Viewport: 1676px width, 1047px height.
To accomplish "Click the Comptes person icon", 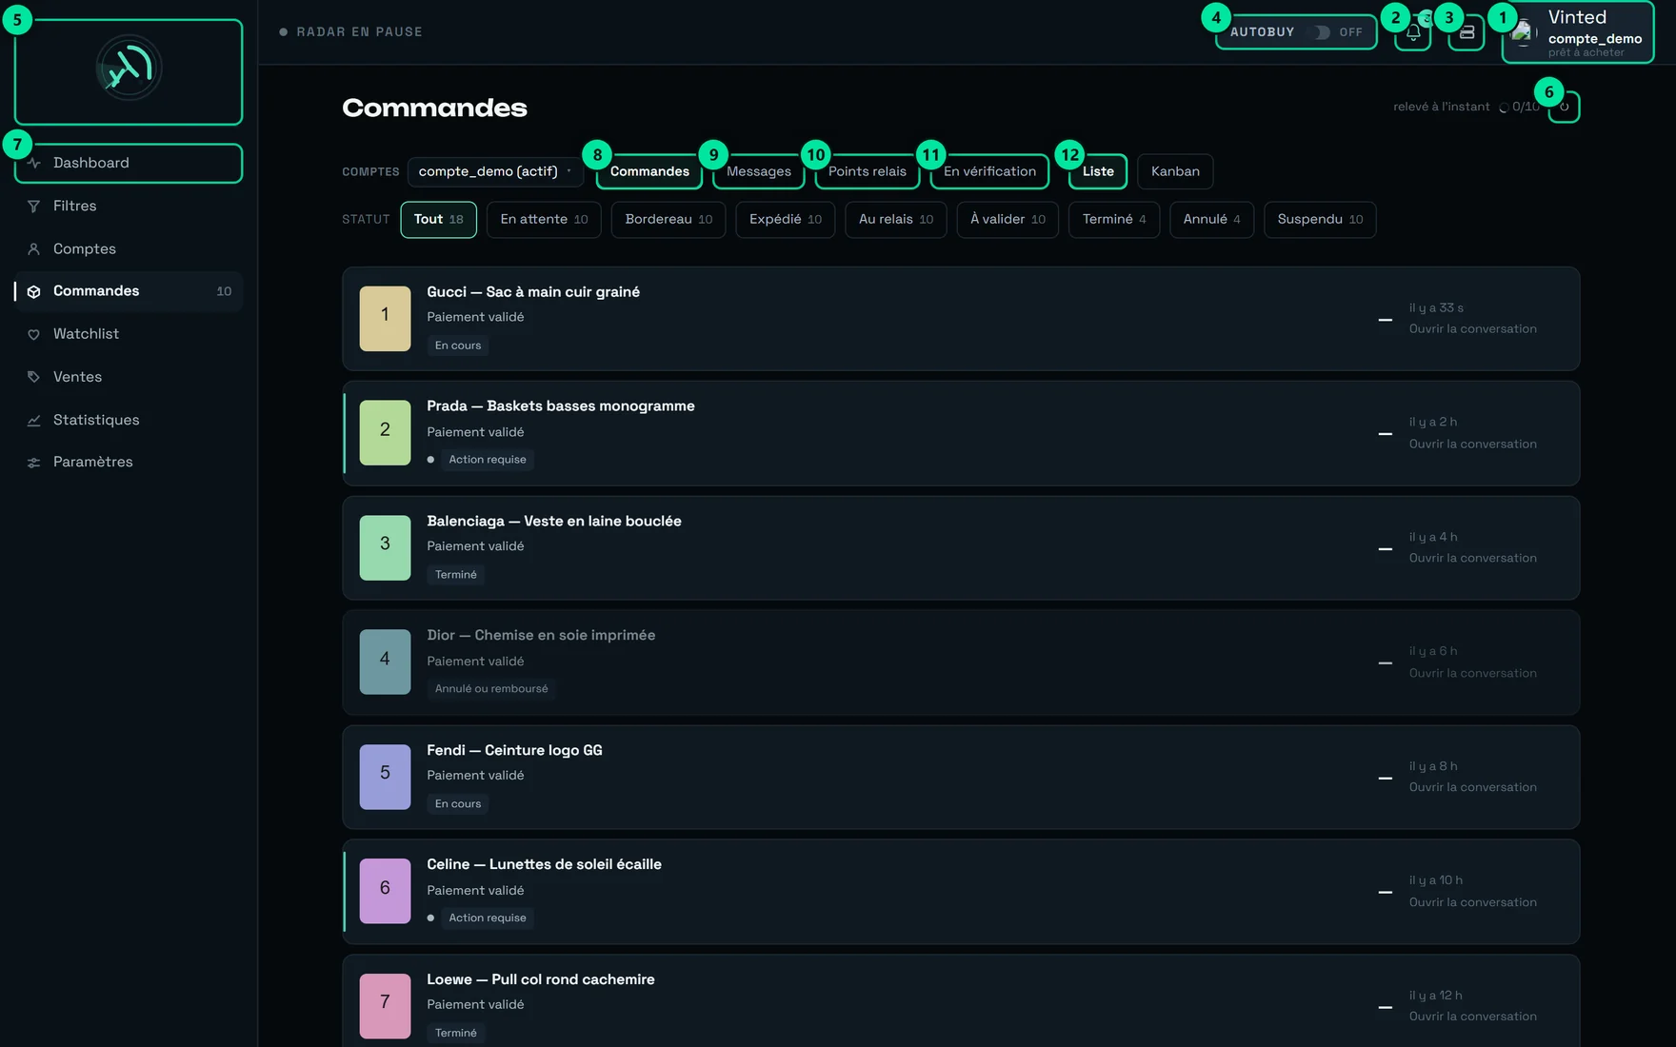I will [x=33, y=248].
